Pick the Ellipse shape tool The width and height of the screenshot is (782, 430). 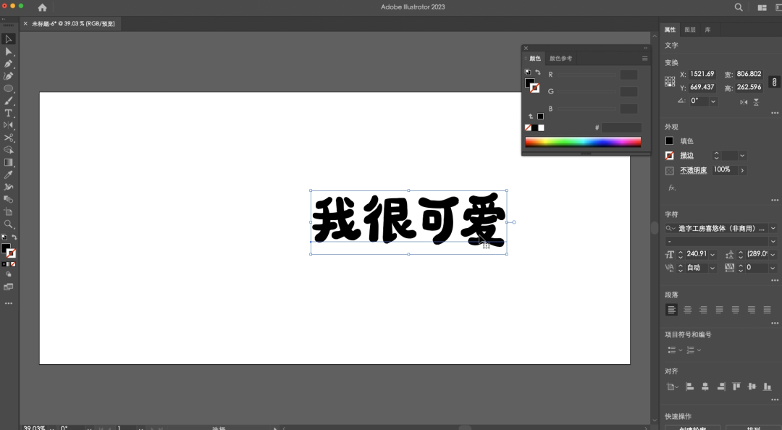coord(9,88)
